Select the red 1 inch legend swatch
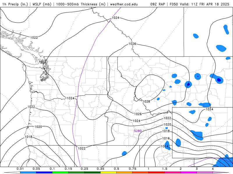 (157, 173)
